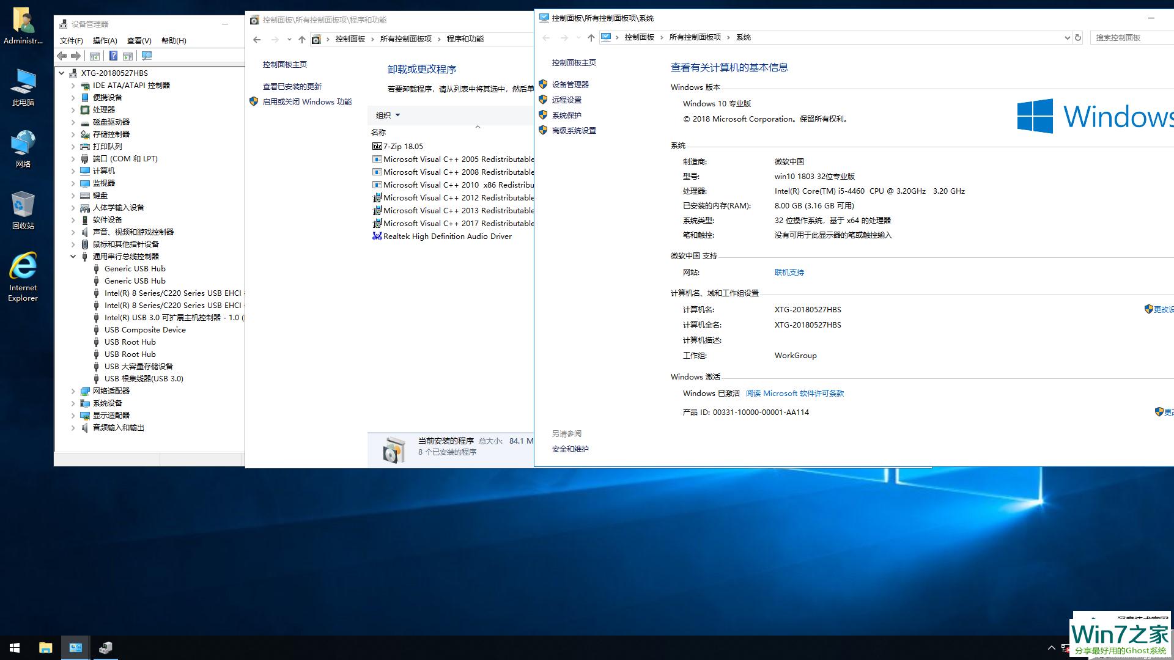Open the 组织 dropdown in Programs list

pyautogui.click(x=388, y=115)
